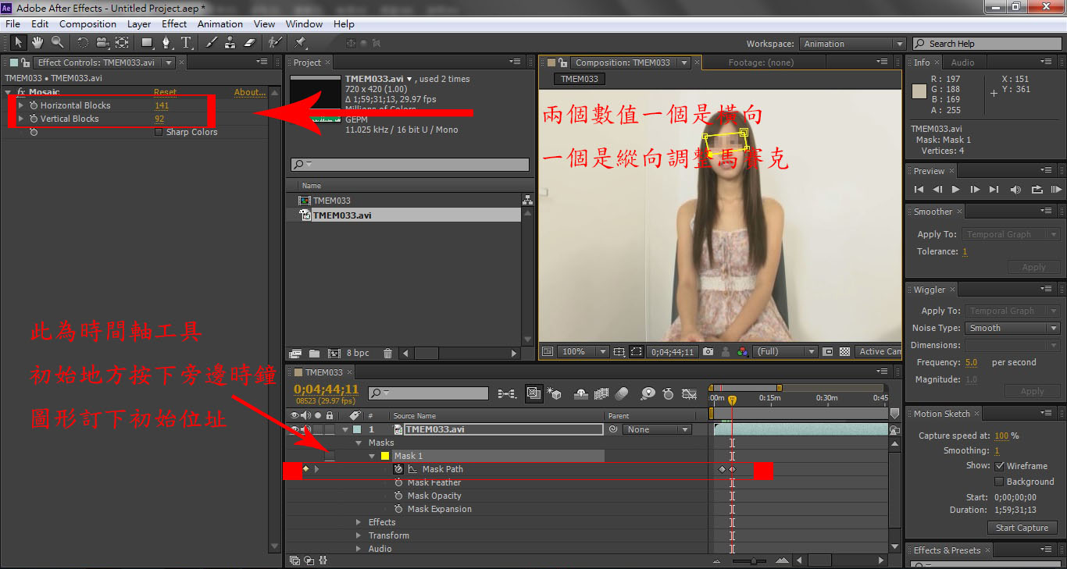1067x569 pixels.
Task: Switch to the Audio panel tab
Action: pyautogui.click(x=962, y=62)
